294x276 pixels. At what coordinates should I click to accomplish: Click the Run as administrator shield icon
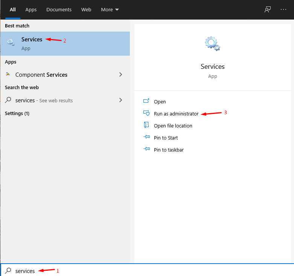click(146, 114)
